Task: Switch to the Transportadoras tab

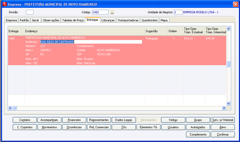Action: 128,20
